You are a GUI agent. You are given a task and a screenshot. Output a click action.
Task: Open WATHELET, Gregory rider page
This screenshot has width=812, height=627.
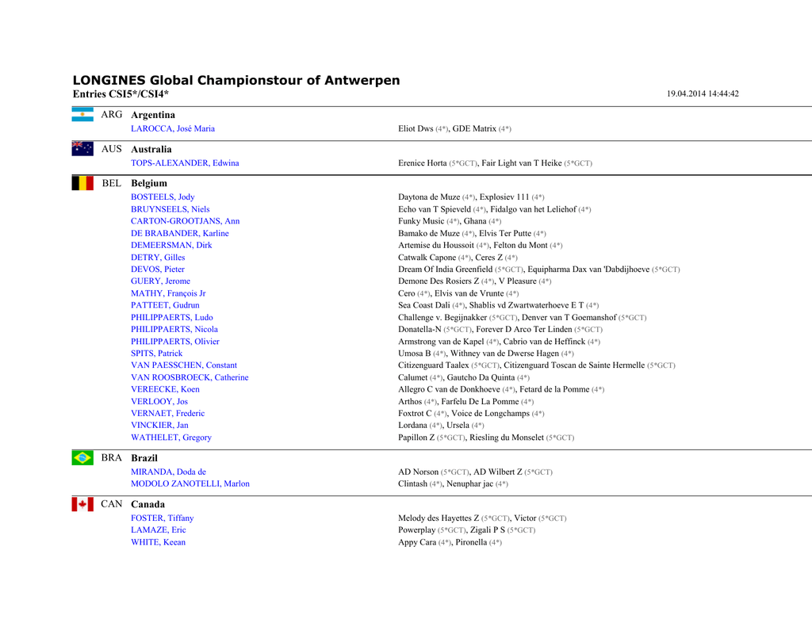click(x=171, y=438)
